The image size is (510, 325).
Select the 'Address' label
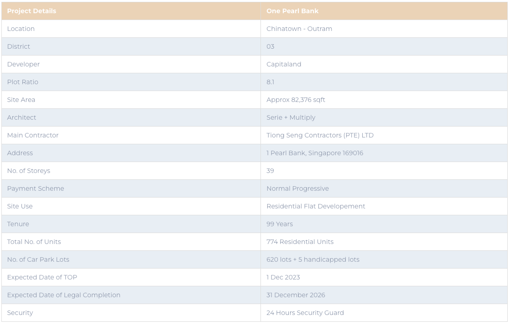20,153
